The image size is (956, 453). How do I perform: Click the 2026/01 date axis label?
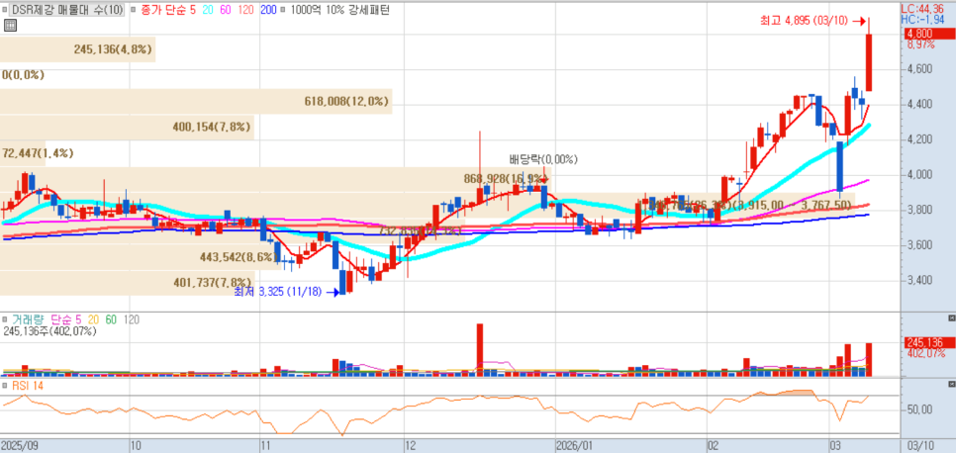click(x=574, y=445)
